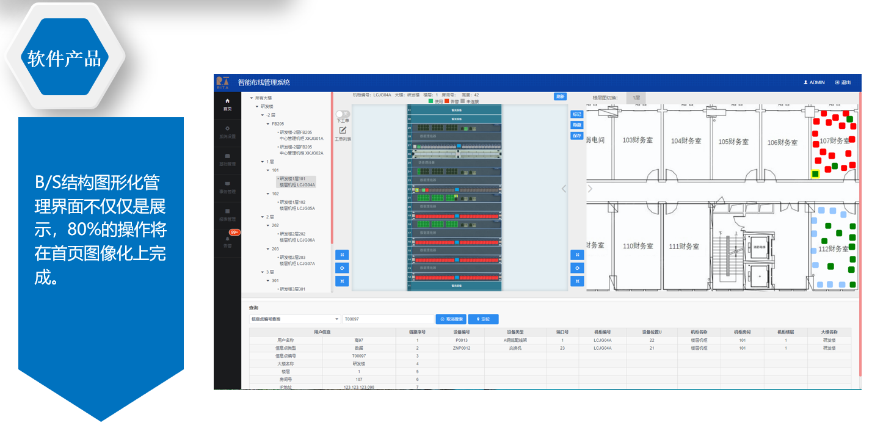Viewport: 872px width, 431px height.
Task: Collapse rack panel with left chevron arrow
Action: point(564,189)
